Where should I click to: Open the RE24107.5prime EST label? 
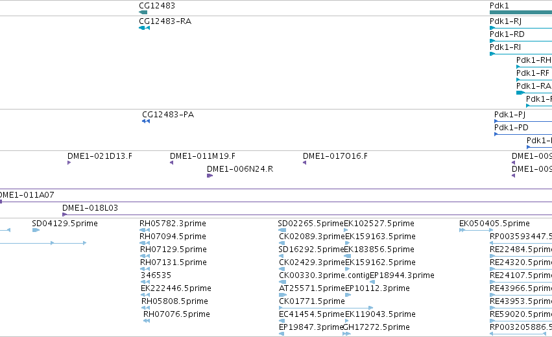521,275
